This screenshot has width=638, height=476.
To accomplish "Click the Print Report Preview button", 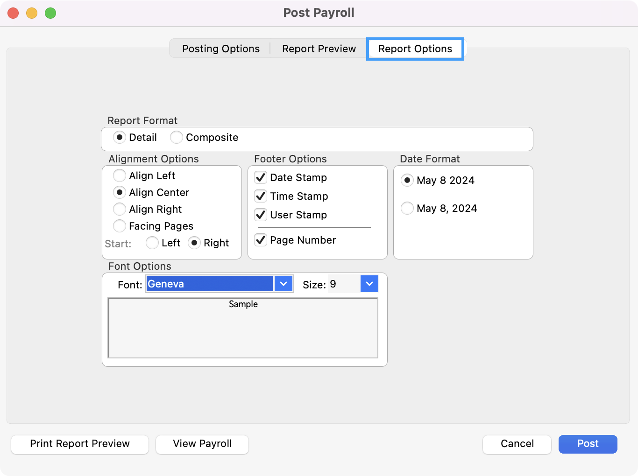I will coord(80,444).
